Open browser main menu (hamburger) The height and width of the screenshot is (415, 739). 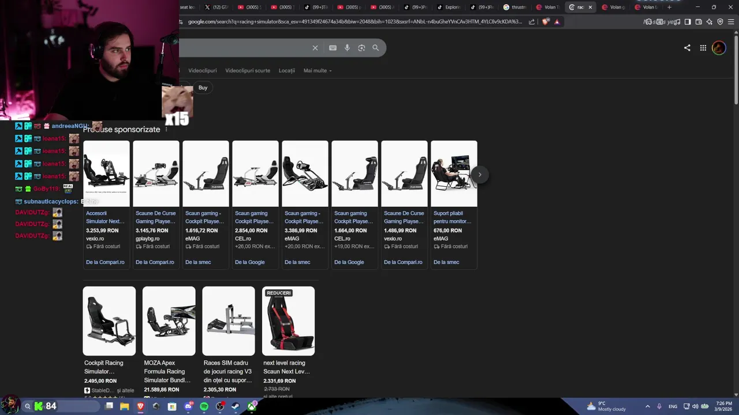731,22
